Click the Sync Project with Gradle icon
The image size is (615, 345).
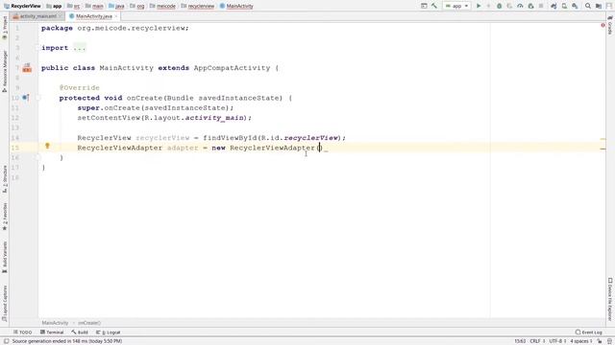[553, 6]
